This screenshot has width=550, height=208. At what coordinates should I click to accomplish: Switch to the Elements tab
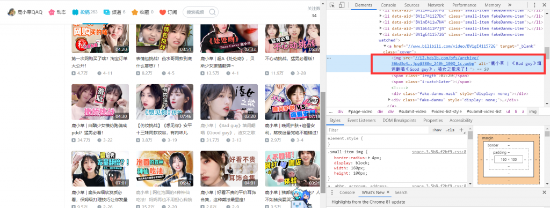point(364,5)
